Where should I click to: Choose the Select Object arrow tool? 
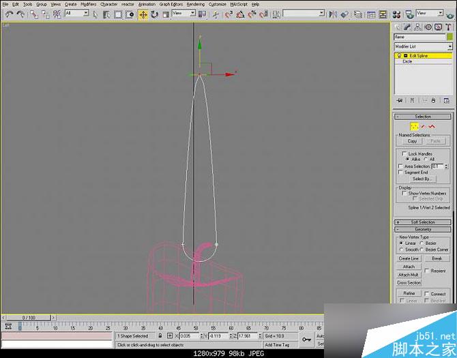[x=95, y=14]
